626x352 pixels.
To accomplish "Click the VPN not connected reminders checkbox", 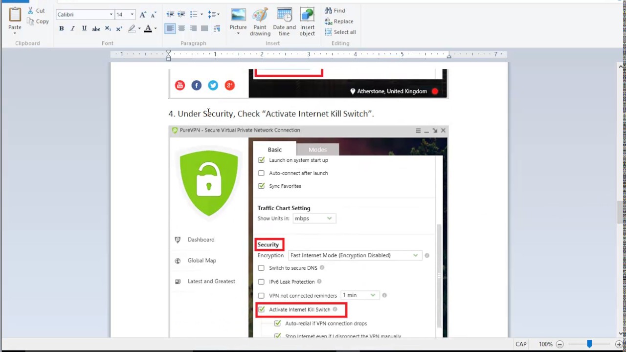I will point(261,295).
